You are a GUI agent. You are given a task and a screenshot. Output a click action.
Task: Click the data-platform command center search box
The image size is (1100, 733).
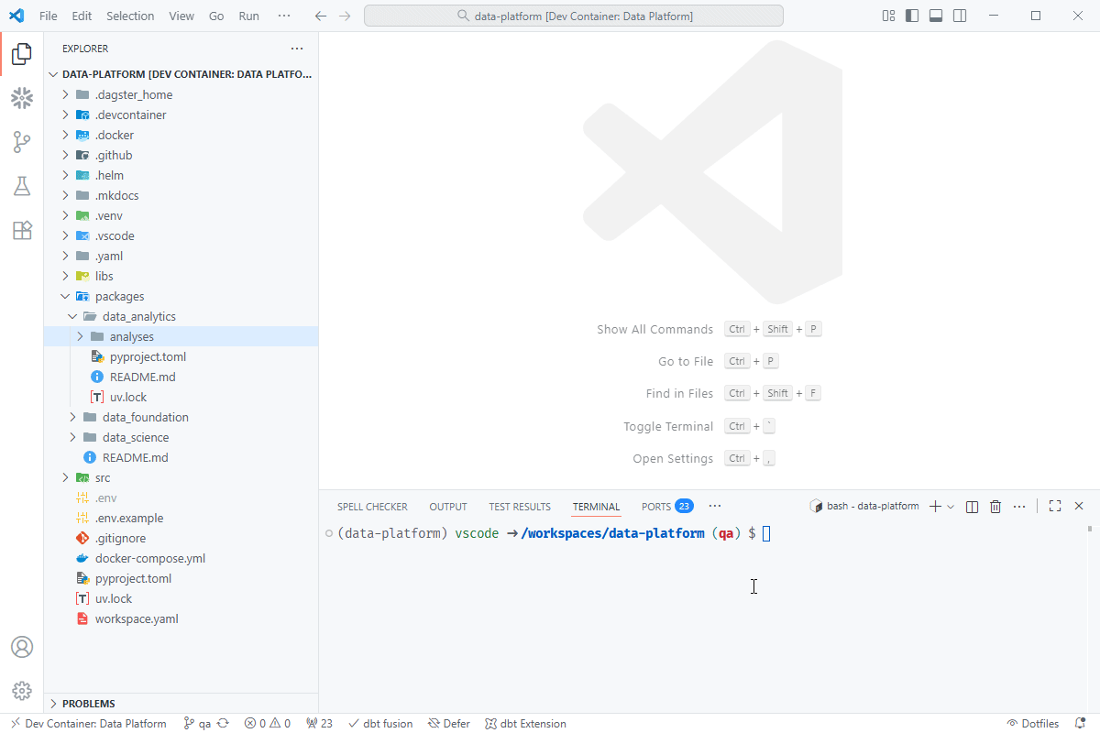click(574, 16)
